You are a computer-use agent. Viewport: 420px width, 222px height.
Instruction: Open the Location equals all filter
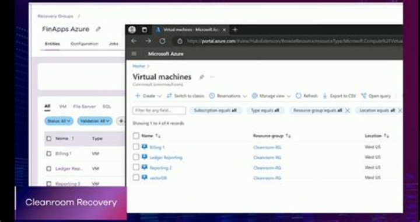click(x=377, y=110)
